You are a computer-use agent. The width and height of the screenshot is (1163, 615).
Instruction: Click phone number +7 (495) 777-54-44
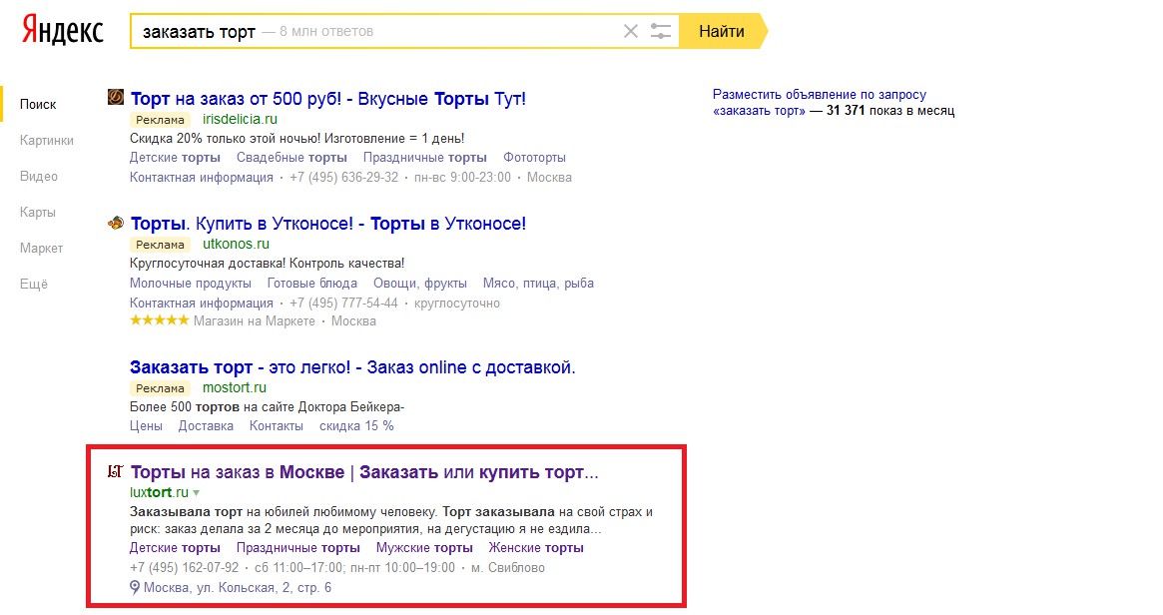(343, 303)
